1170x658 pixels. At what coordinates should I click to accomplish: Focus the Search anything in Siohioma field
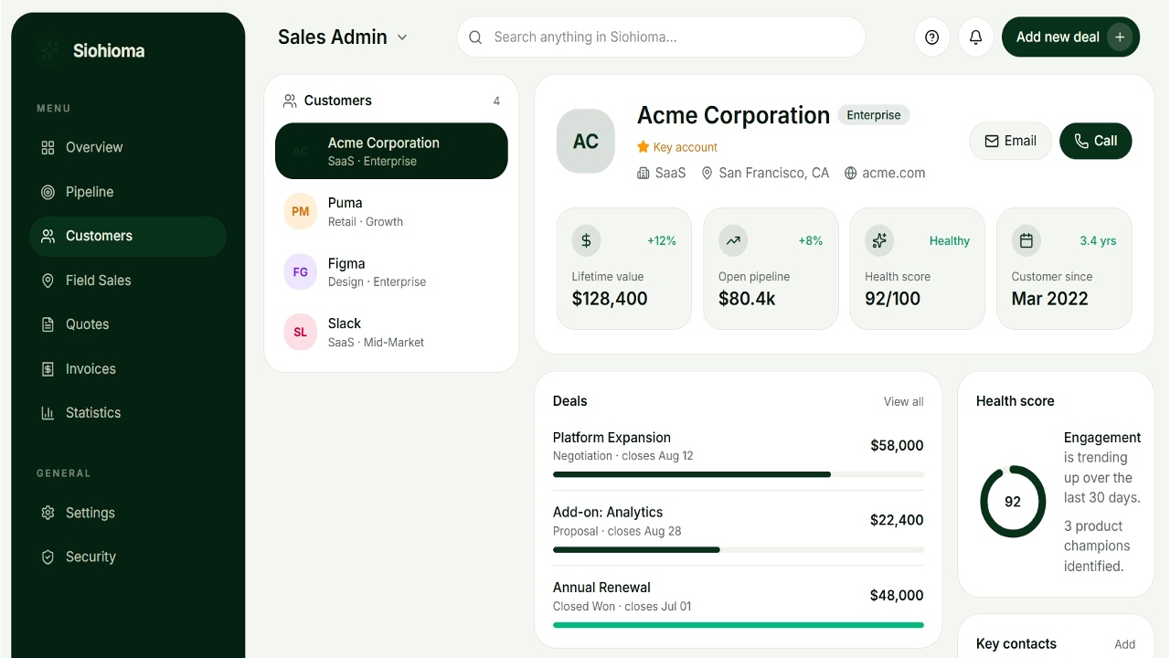pyautogui.click(x=661, y=37)
